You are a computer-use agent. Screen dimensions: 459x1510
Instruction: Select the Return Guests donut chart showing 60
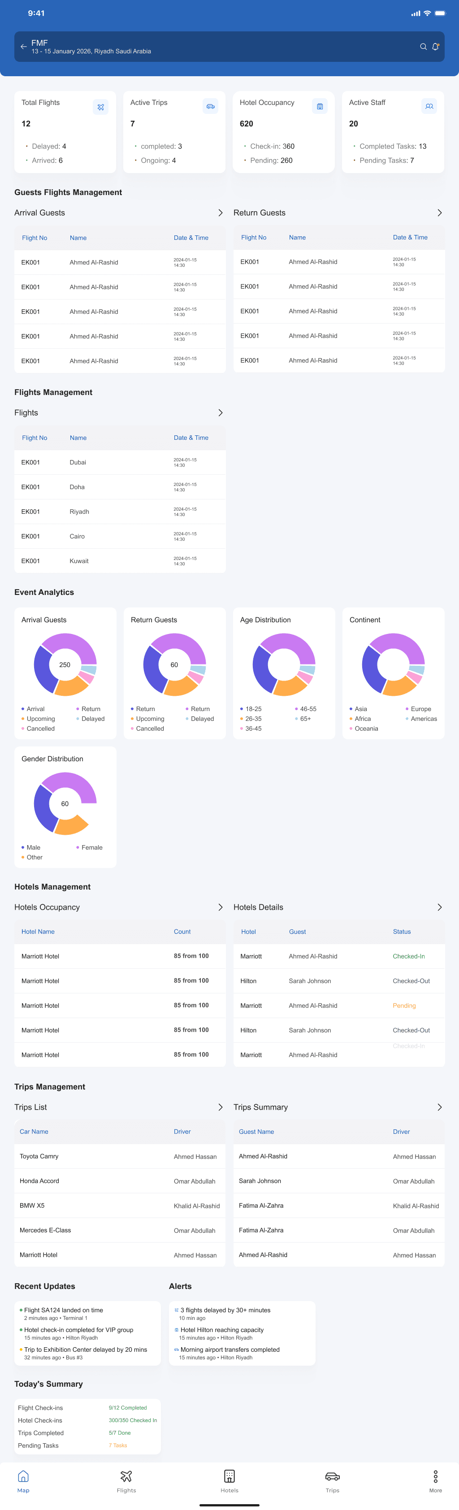(x=175, y=664)
